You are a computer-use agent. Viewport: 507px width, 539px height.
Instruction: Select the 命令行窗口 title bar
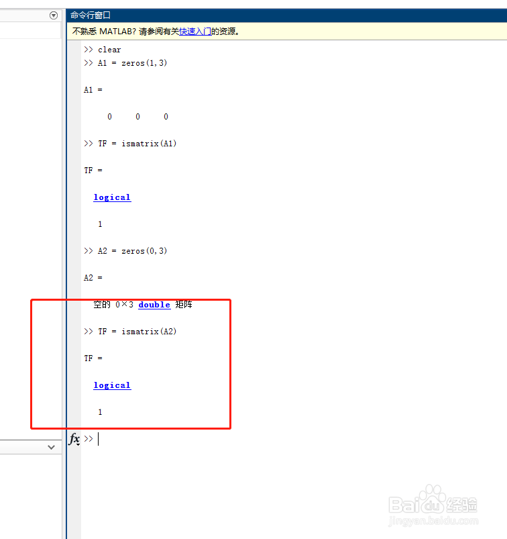286,15
